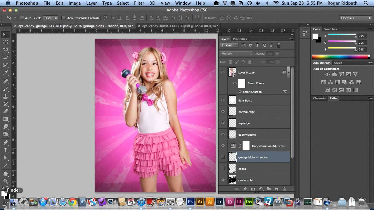374x210 pixels.
Task: Select the Zoom tool
Action: click(x=6, y=181)
